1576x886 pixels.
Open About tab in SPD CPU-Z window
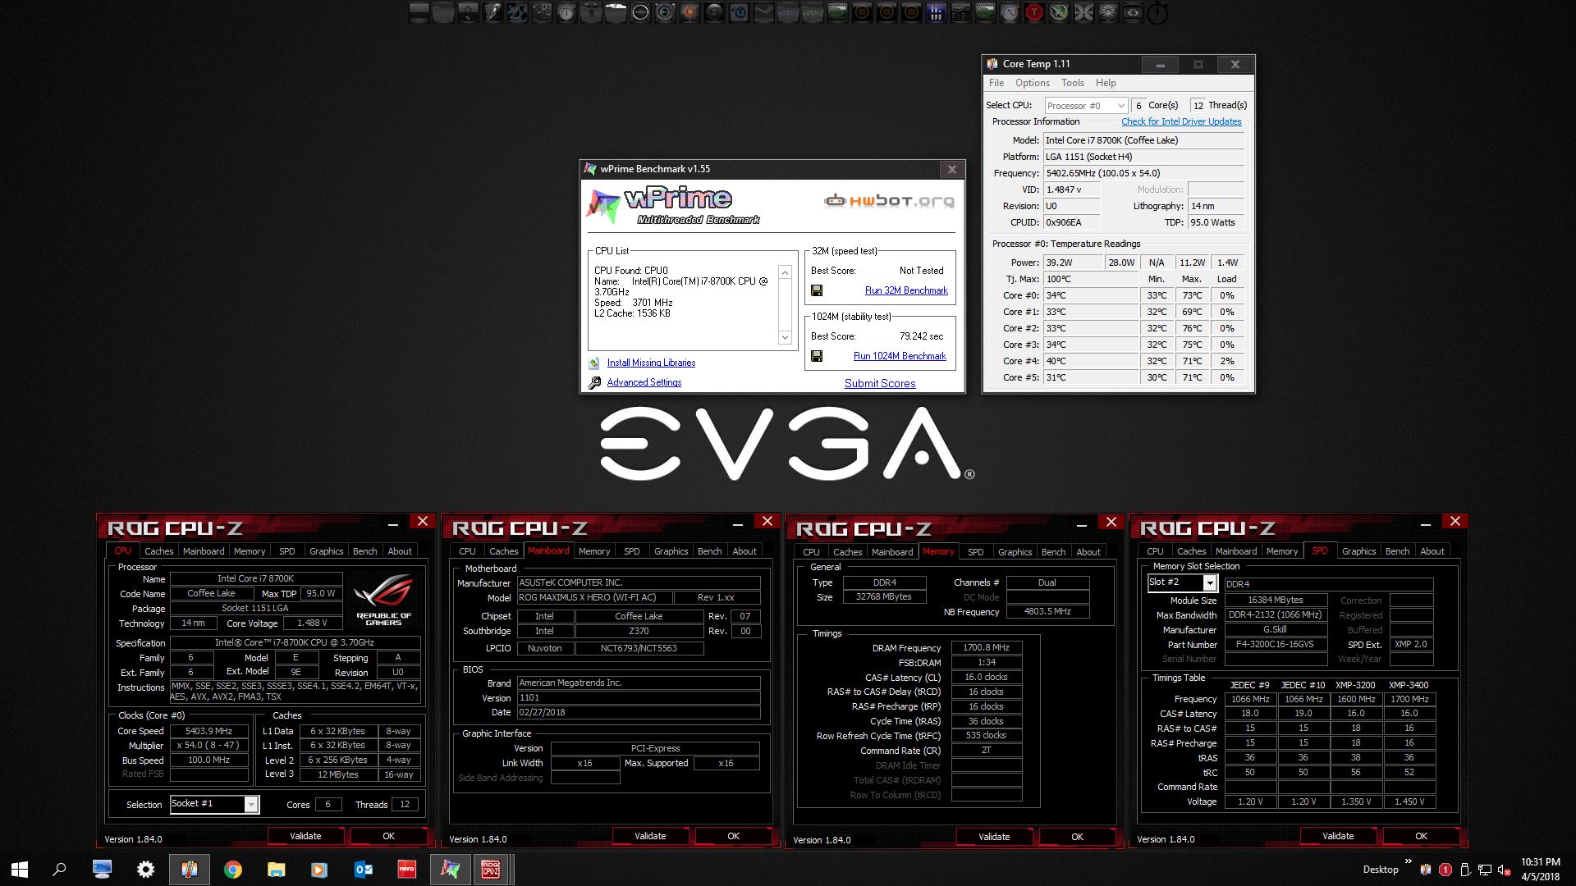(x=1432, y=551)
